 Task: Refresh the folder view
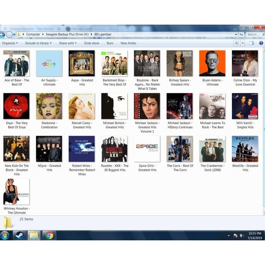tap(241, 35)
